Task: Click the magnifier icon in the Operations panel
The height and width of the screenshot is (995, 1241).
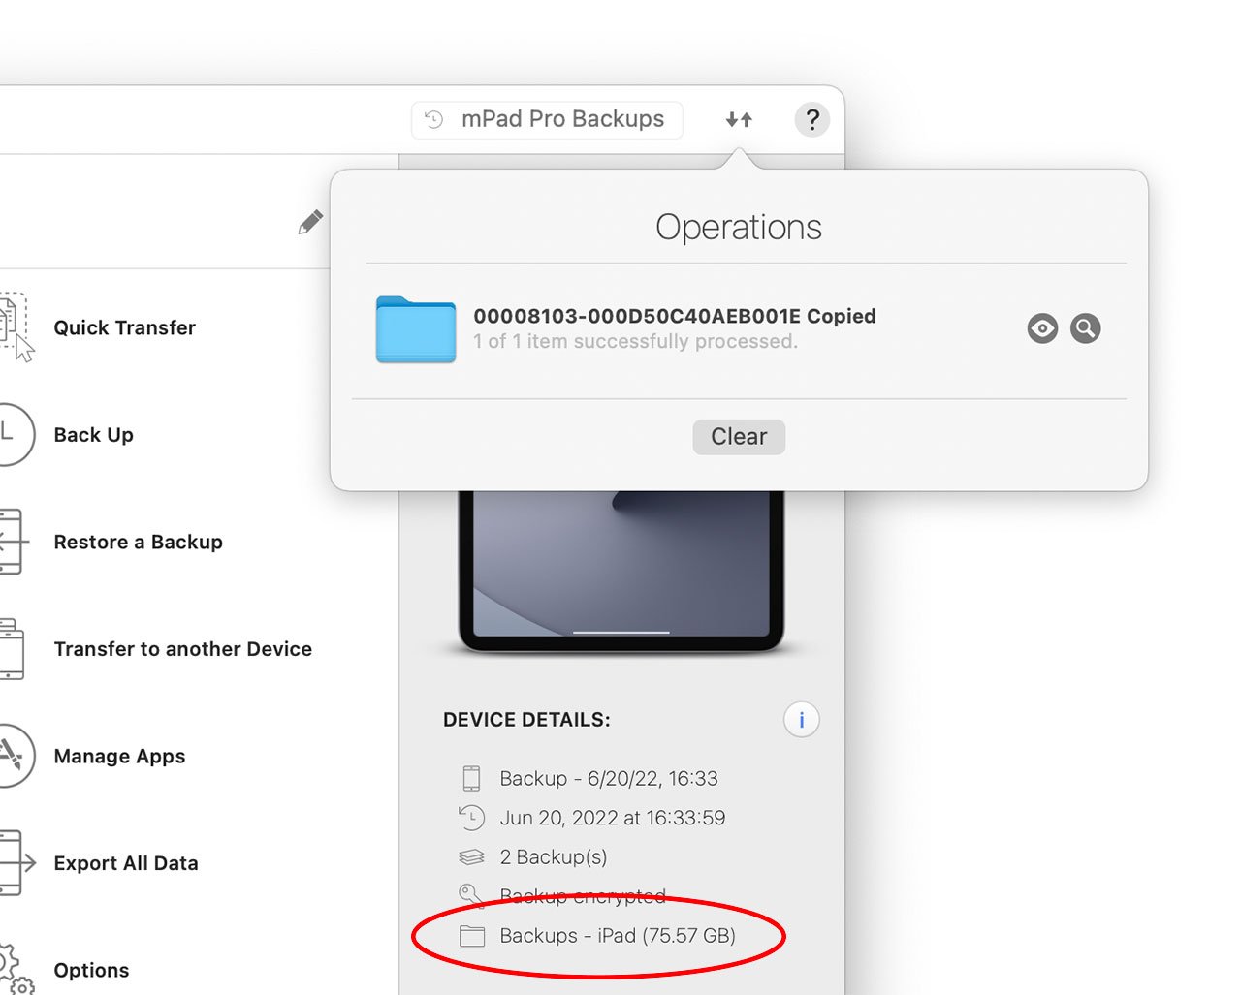Action: tap(1086, 328)
